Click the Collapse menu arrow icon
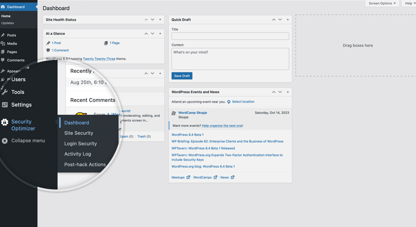 click(x=5, y=141)
